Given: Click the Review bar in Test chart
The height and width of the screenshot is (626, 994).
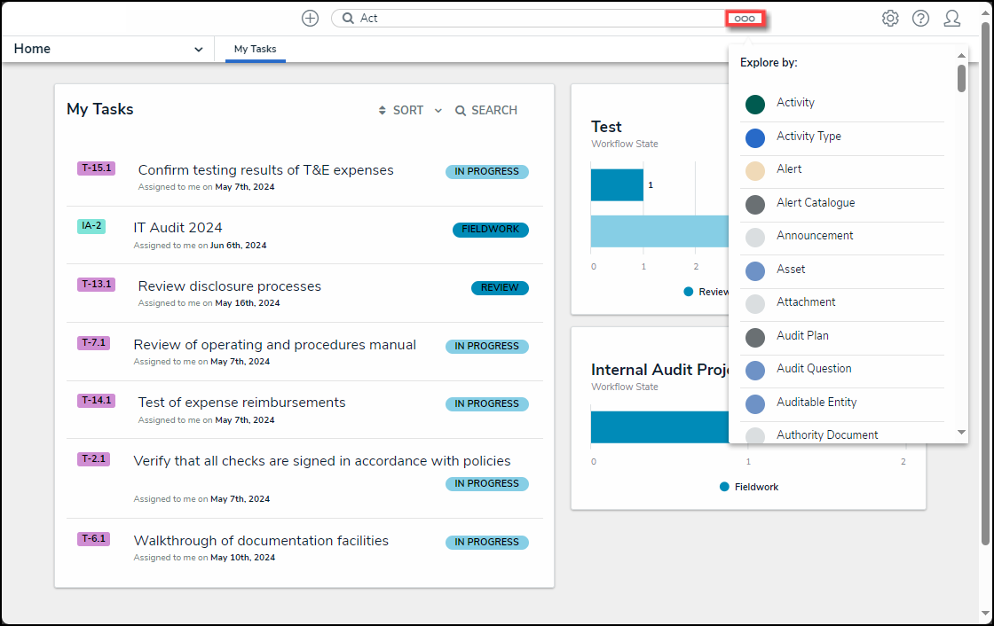Looking at the screenshot, I should (617, 185).
